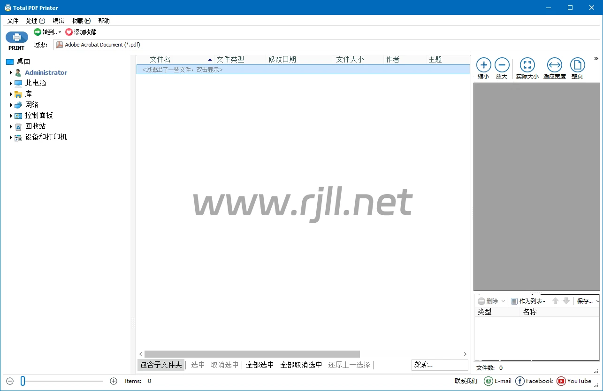Open the 文件 menu
Viewport: 603px width, 391px height.
coord(13,21)
